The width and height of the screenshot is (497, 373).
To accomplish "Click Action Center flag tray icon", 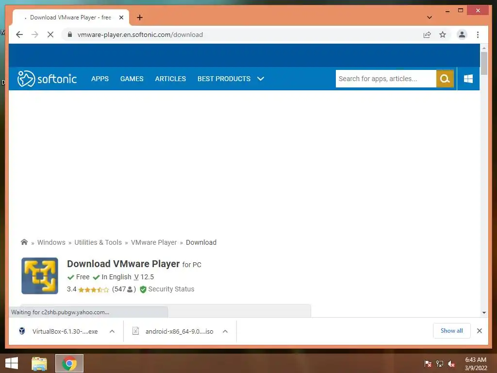I will coord(428,364).
